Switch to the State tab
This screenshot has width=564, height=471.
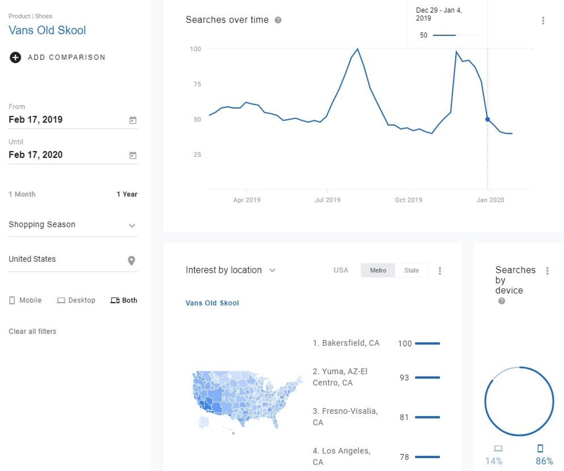point(411,270)
